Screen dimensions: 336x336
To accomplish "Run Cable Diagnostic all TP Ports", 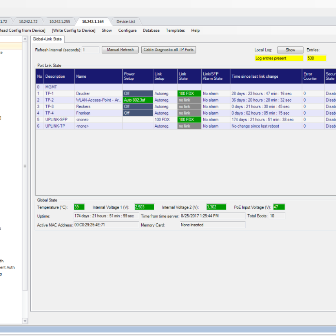I will [168, 50].
